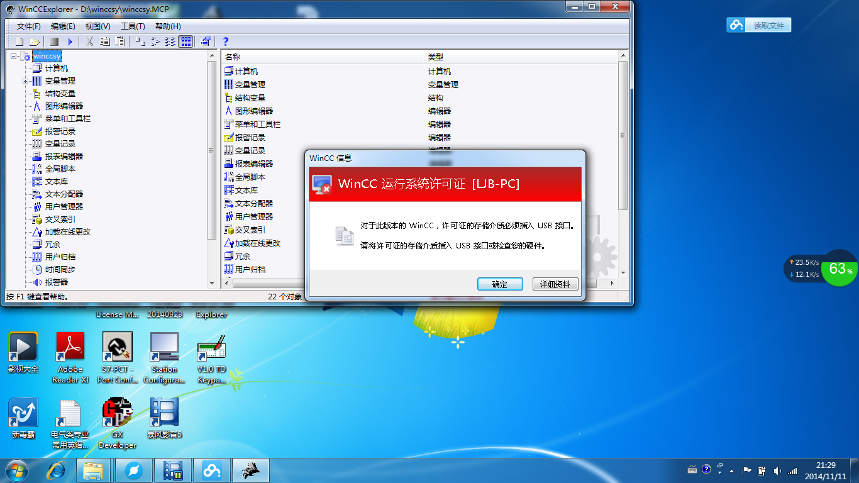Click the tree pane scroll-up arrow
Image resolution: width=859 pixels, height=483 pixels.
212,56
